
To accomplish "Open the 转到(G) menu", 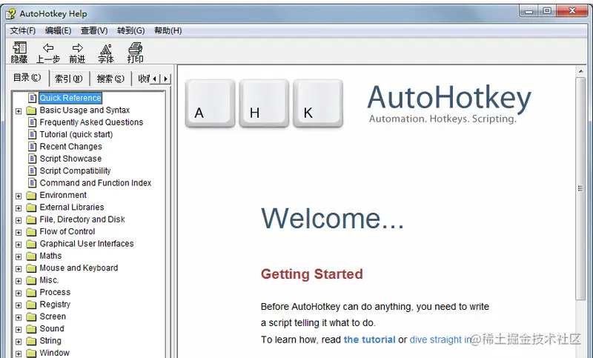I will (x=131, y=30).
